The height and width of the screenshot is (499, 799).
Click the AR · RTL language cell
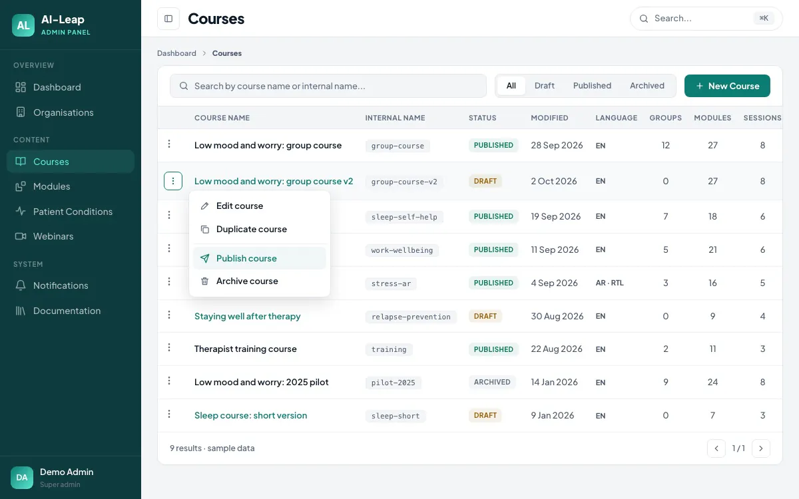[610, 283]
